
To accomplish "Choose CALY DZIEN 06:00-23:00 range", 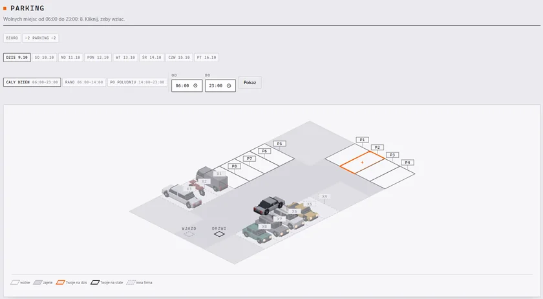I will click(32, 82).
